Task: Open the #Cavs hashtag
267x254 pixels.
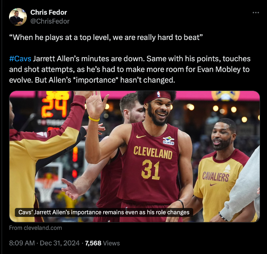Action: [20, 59]
